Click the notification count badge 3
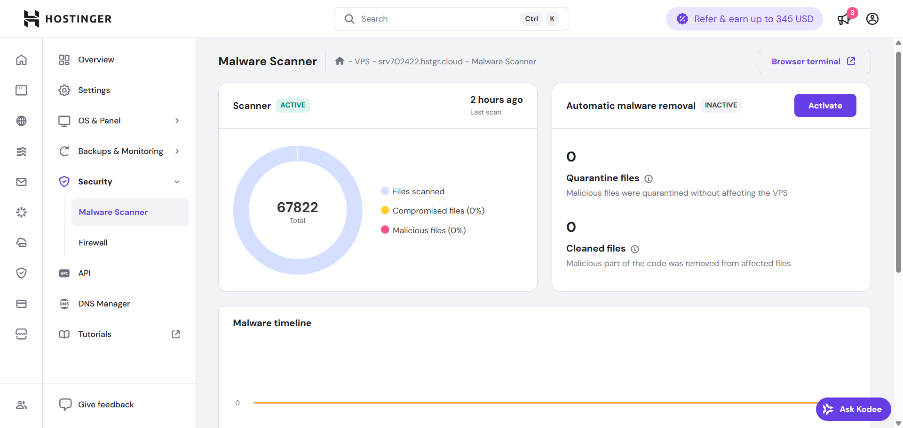Viewport: 903px width, 428px height. [852, 13]
